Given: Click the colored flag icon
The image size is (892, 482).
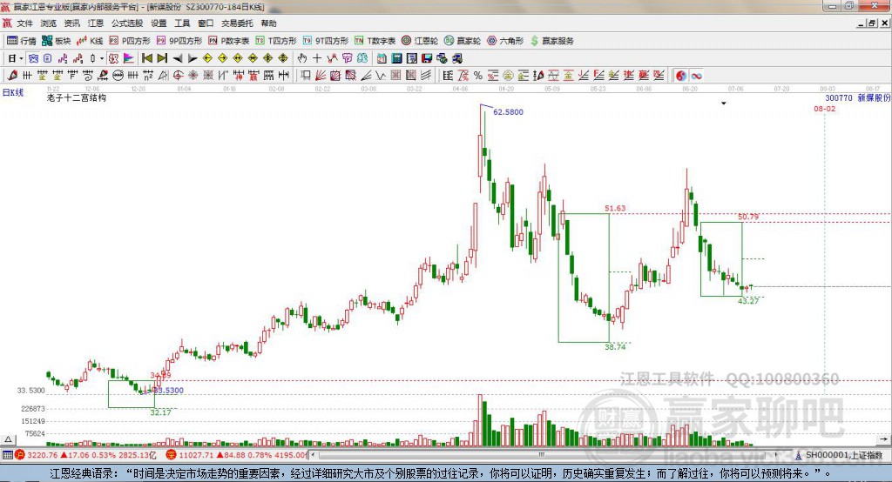Looking at the screenshot, I should point(129,58).
